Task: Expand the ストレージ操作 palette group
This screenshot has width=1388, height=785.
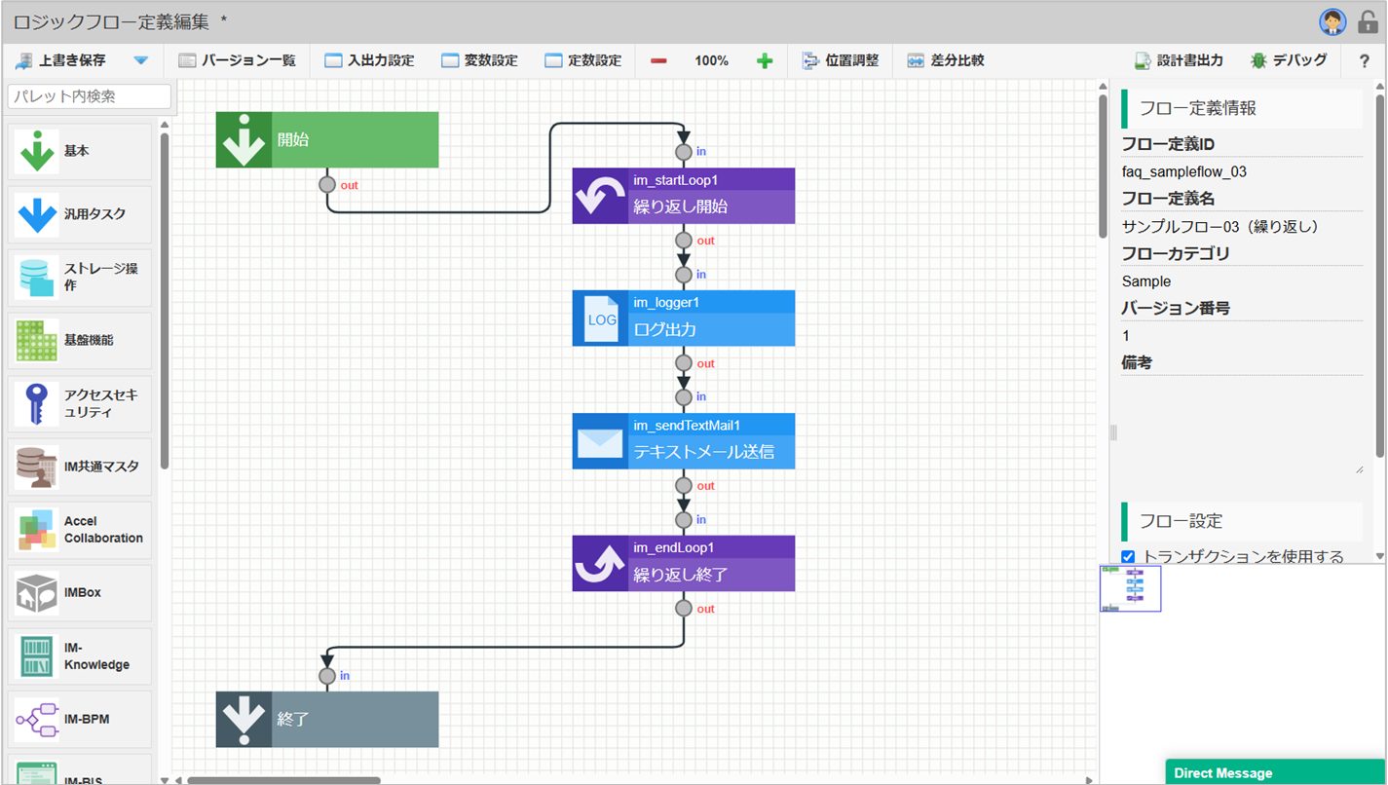Action: pos(81,277)
